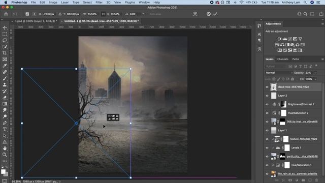The width and height of the screenshot is (325, 183).
Task: Open the Select menu
Action: tap(87, 2)
